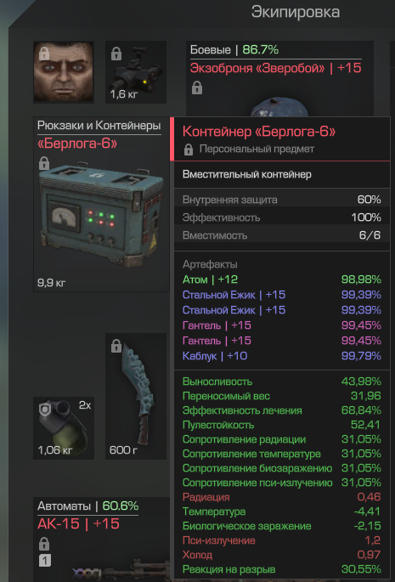Image resolution: width=395 pixels, height=582 pixels.
Task: Click the Экзоброня «Зверобой» | +15 title
Action: 276,68
